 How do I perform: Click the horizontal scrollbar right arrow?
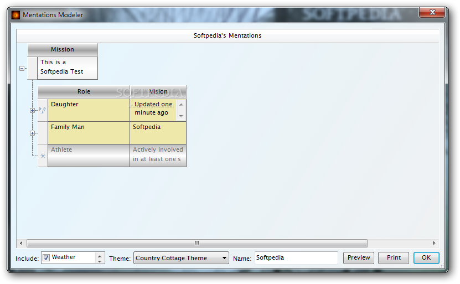[435, 243]
